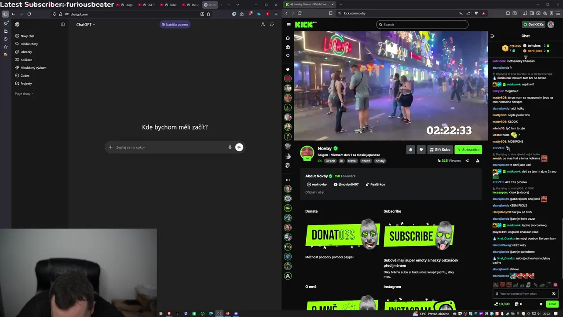Open the invite people icon in ChatGPT
This screenshot has width=563, height=317.
[263, 25]
